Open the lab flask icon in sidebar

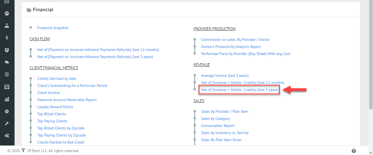tap(7, 25)
